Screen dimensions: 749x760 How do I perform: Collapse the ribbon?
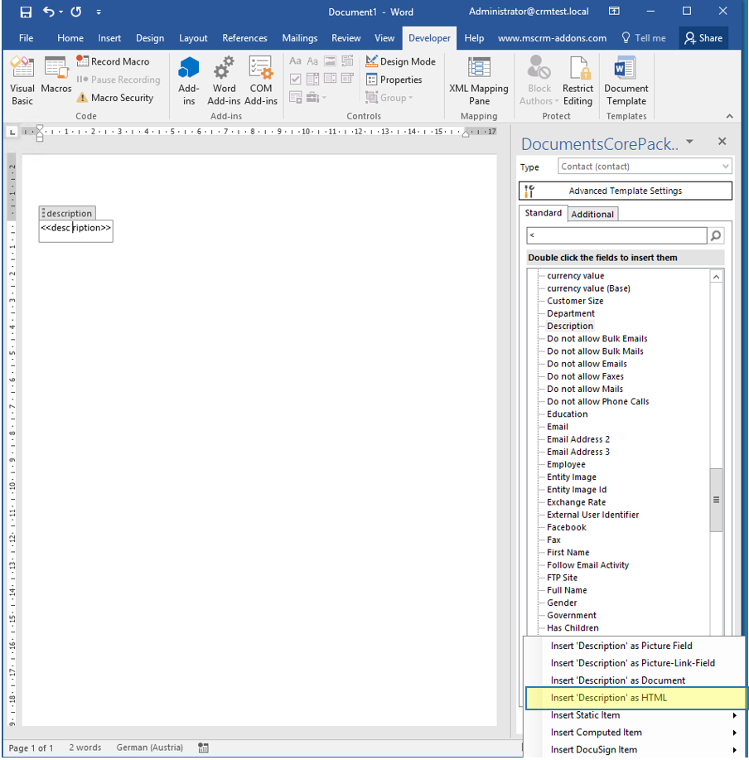730,116
